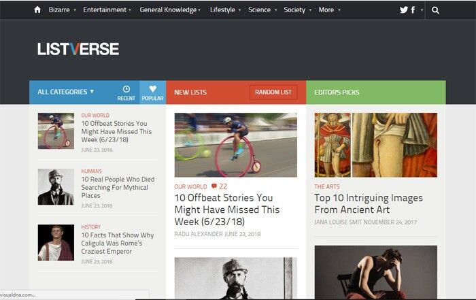
Task: Open author Radu Alexander link
Action: pyautogui.click(x=199, y=234)
